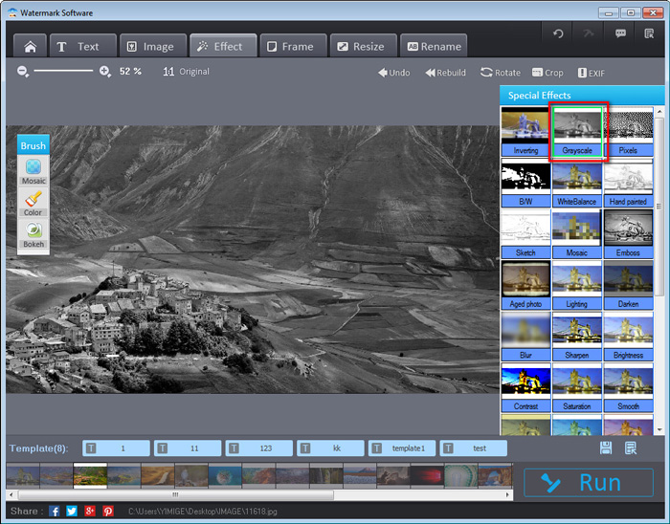Reset view with 1:1 Original
This screenshot has width=670, height=524.
click(x=186, y=72)
